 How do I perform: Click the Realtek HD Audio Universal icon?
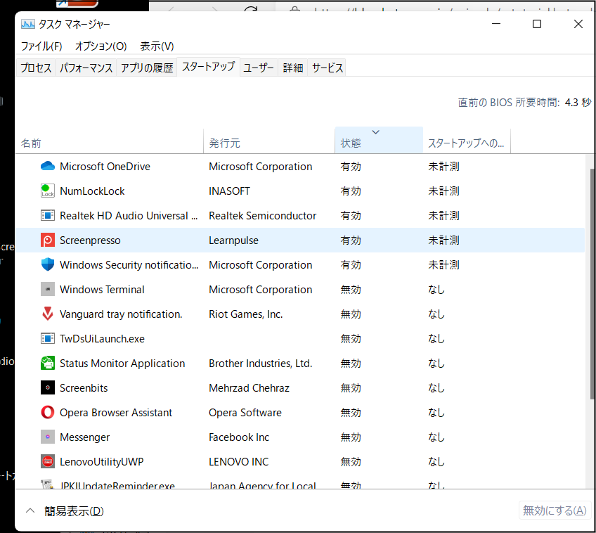point(48,216)
